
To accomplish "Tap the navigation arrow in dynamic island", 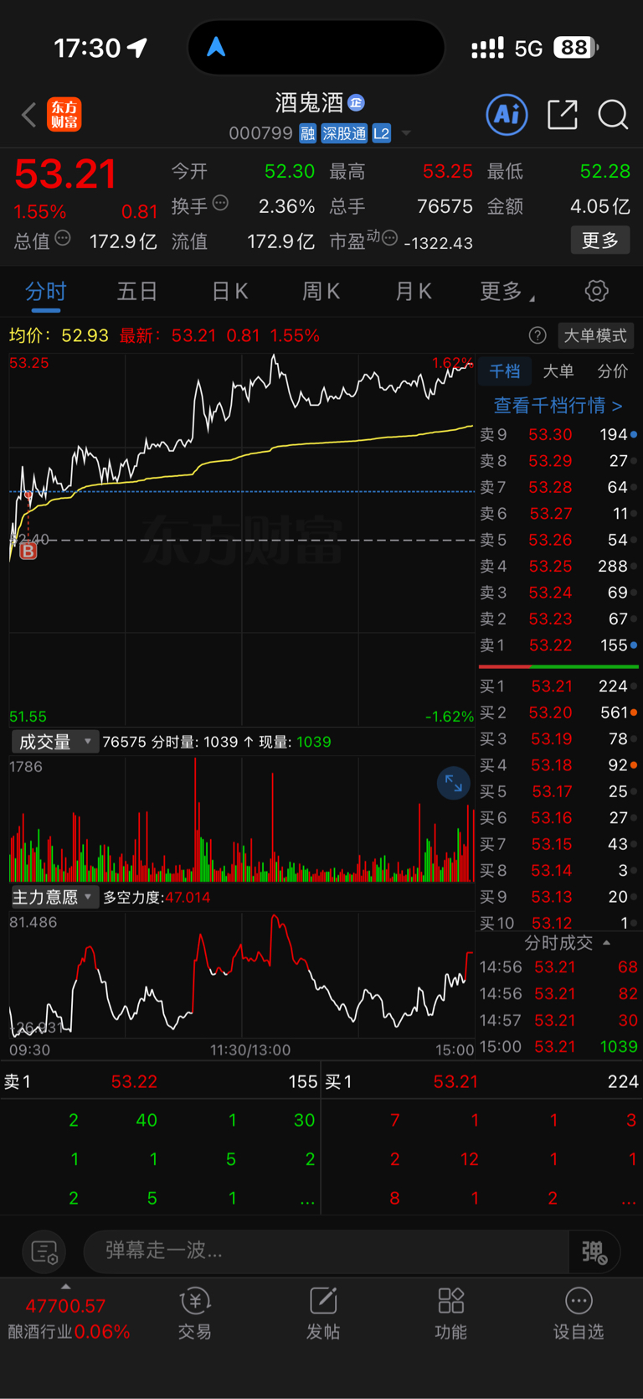I will 216,47.
